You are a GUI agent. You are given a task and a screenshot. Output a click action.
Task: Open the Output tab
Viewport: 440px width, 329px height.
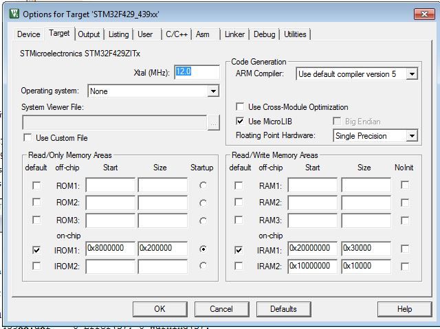(89, 34)
